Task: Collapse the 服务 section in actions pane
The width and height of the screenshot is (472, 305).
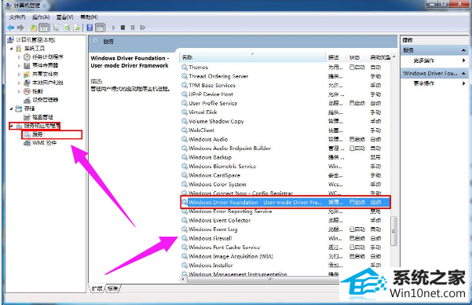Action: (463, 50)
